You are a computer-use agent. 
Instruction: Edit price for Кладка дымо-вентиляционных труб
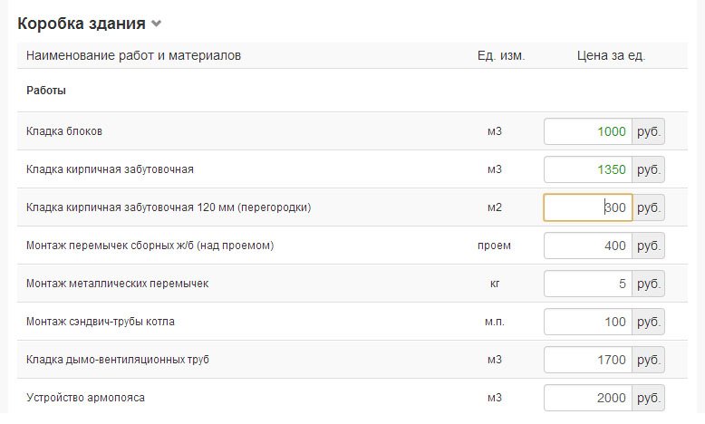click(x=587, y=360)
